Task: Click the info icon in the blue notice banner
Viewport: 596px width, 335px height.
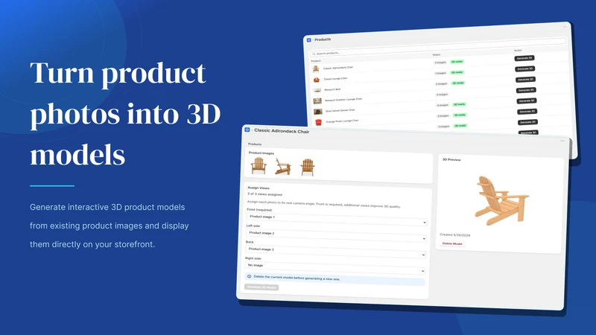Action: click(250, 276)
